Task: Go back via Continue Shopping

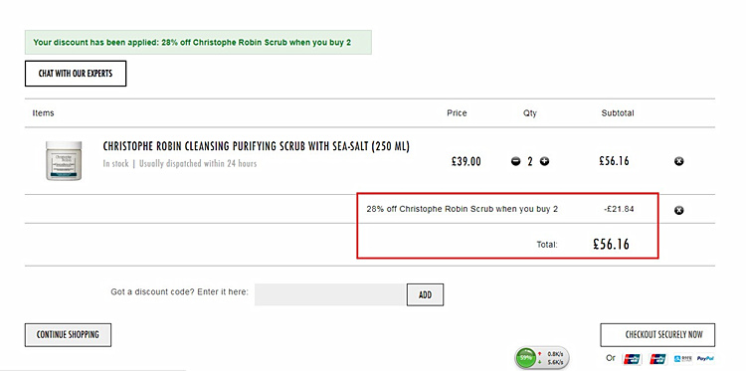Action: pos(68,335)
